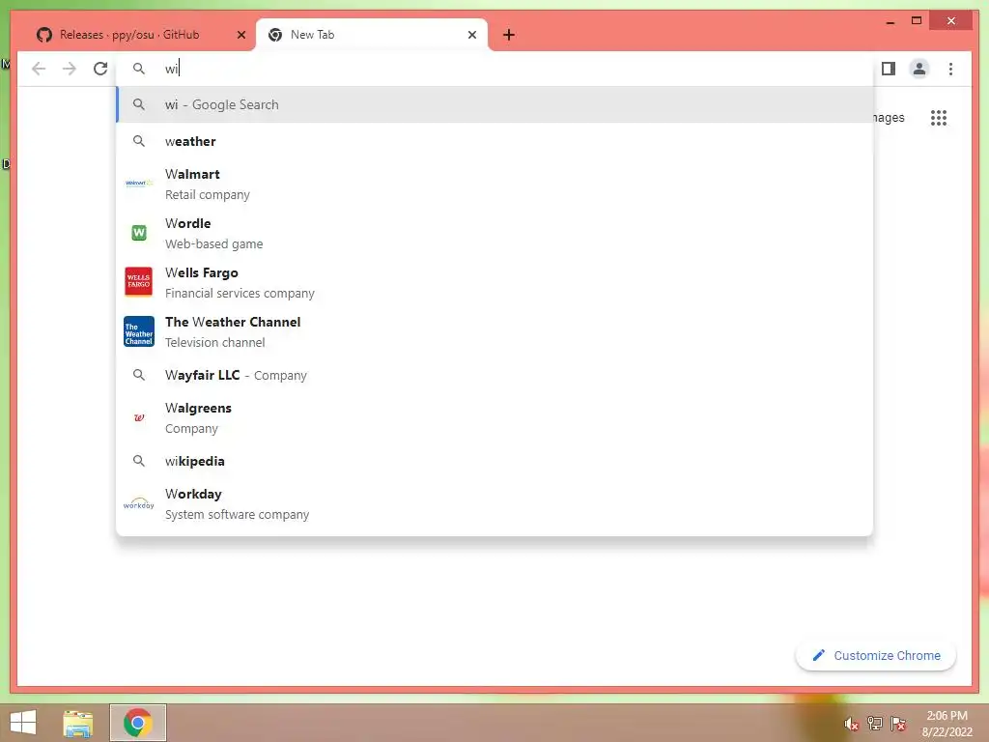This screenshot has height=742, width=989.
Task: Select The Weather Channel suggestion
Action: [x=494, y=331]
